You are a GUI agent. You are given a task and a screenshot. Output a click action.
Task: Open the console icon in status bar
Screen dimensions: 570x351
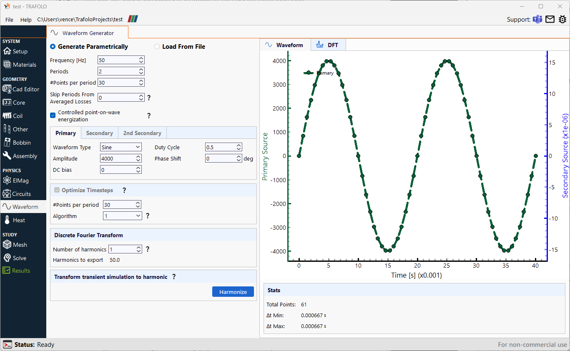[x=8, y=345]
